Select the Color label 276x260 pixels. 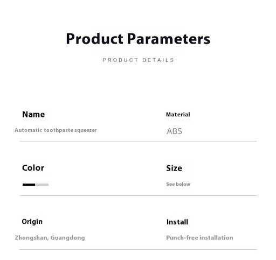click(x=33, y=168)
